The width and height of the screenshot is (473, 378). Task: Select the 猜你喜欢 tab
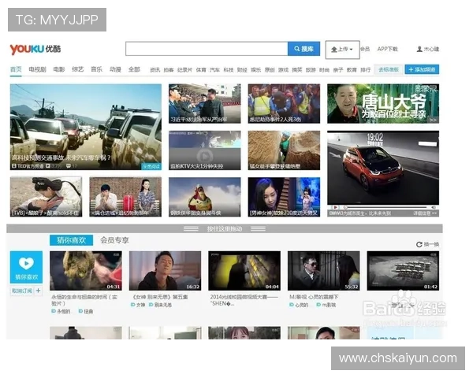[x=71, y=240]
